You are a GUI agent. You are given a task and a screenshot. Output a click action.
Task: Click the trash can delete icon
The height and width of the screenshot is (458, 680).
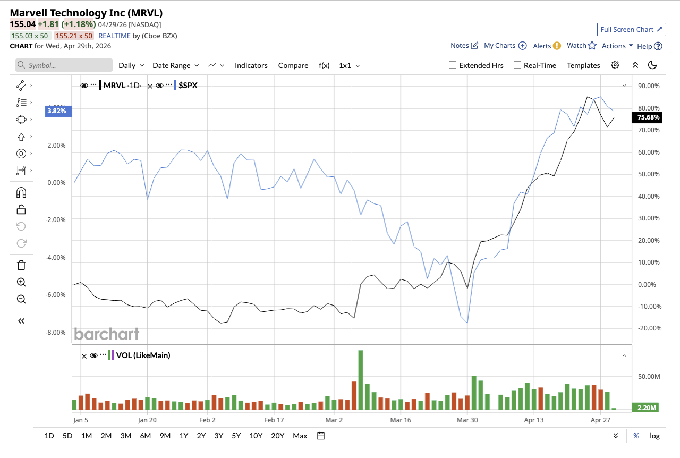21,265
